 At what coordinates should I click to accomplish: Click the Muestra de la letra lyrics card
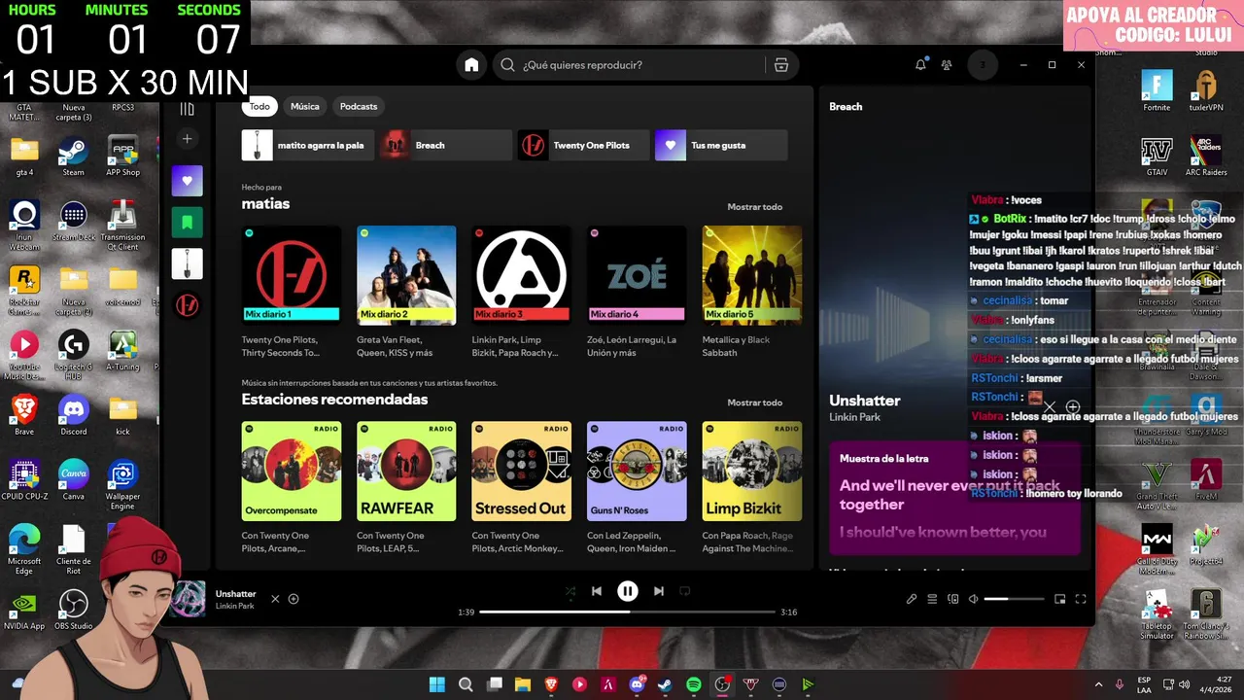(954, 499)
